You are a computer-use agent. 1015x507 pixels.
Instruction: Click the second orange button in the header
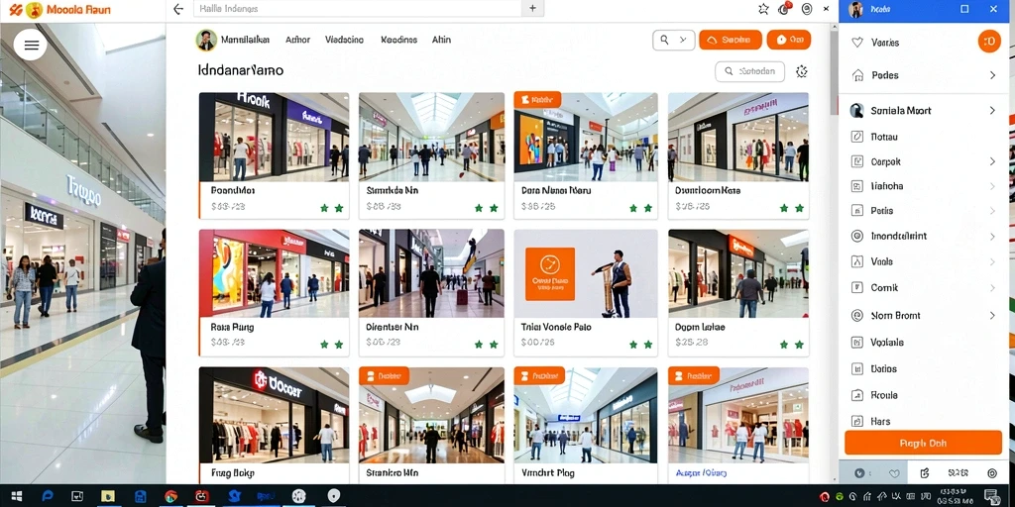coord(789,40)
